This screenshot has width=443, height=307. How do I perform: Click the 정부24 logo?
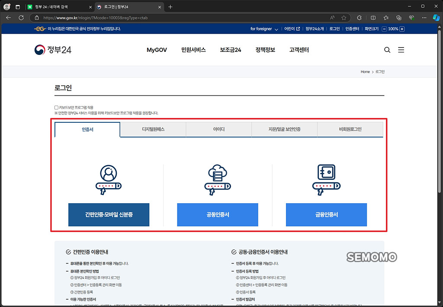tap(53, 50)
